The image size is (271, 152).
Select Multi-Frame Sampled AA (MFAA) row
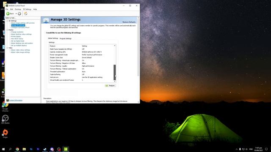pyautogui.click(x=81, y=49)
